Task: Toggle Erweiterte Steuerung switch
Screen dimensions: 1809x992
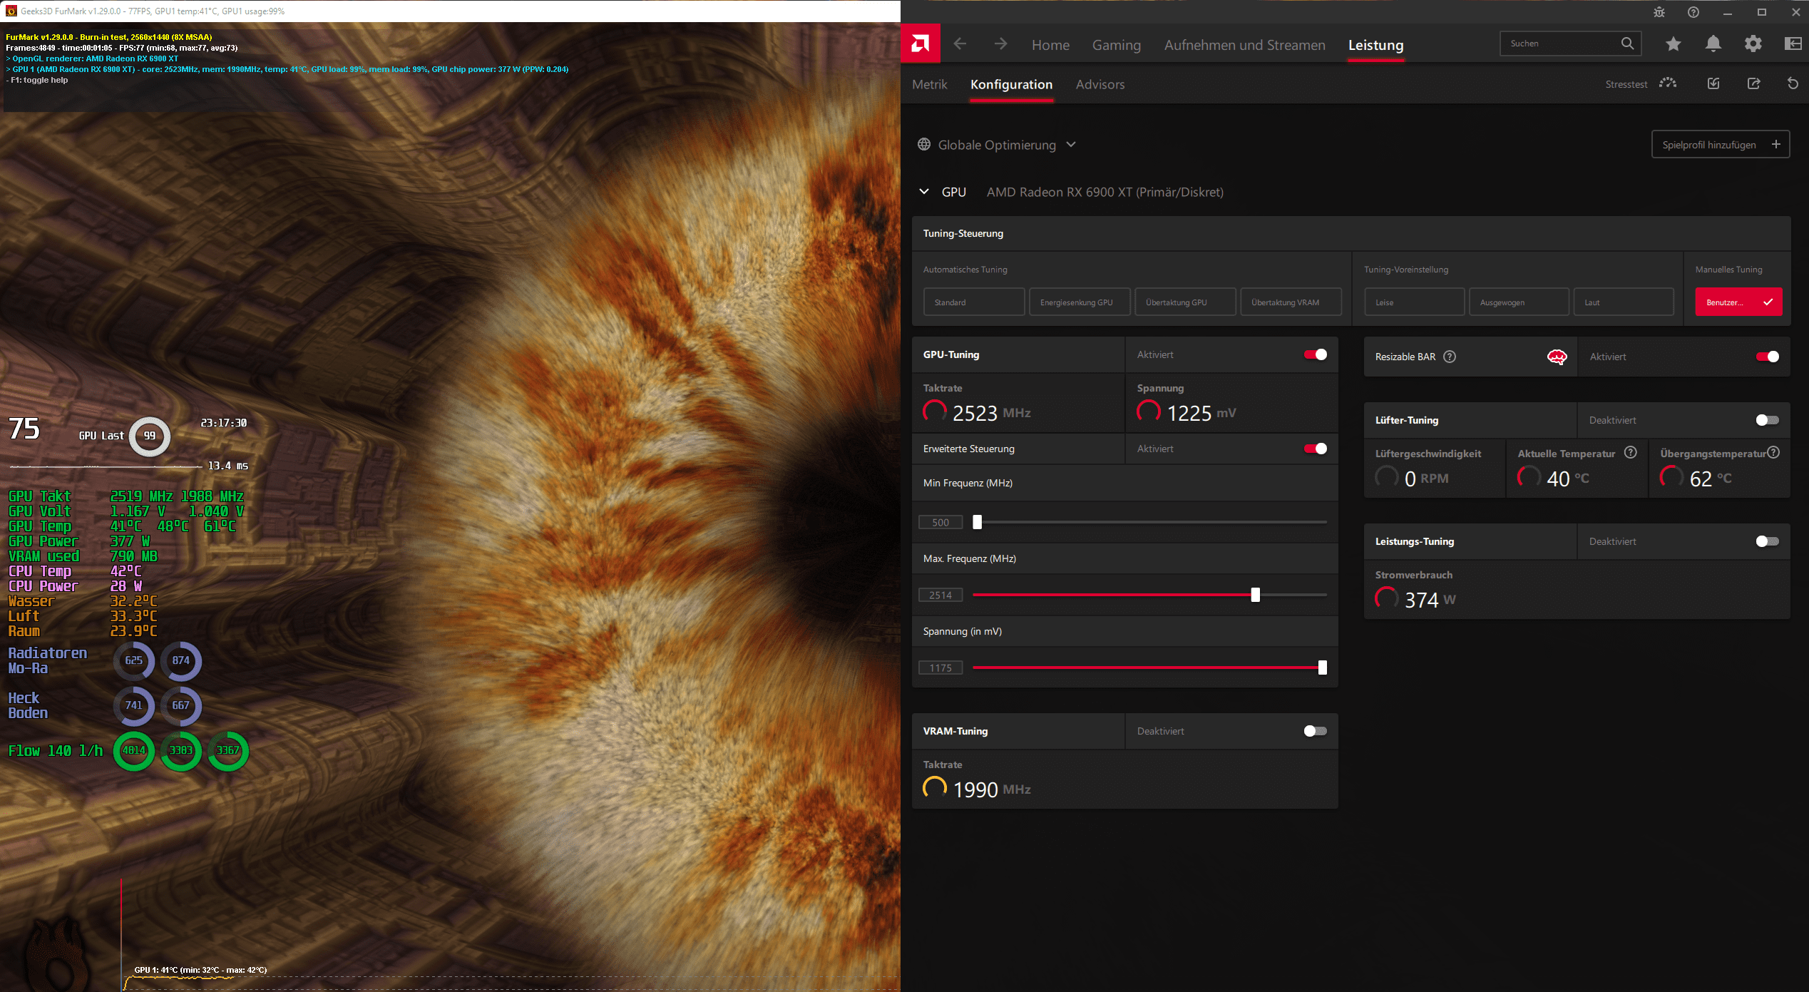Action: tap(1316, 449)
